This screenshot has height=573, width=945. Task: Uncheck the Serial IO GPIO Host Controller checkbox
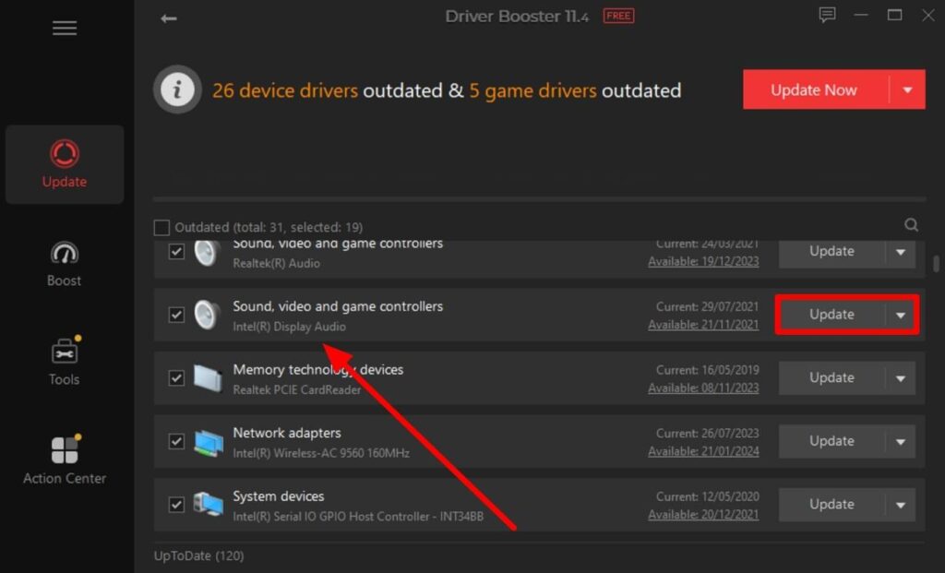click(x=176, y=505)
